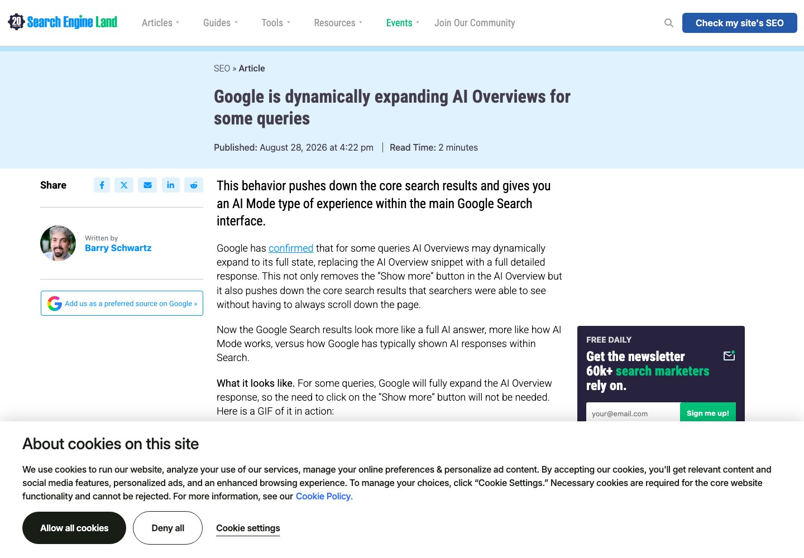Open Barry Schwartz author link

118,248
